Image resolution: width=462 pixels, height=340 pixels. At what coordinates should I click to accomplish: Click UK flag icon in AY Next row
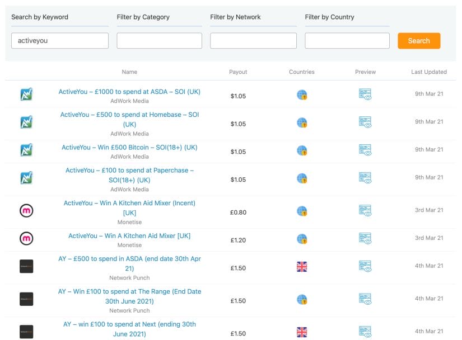pyautogui.click(x=302, y=332)
